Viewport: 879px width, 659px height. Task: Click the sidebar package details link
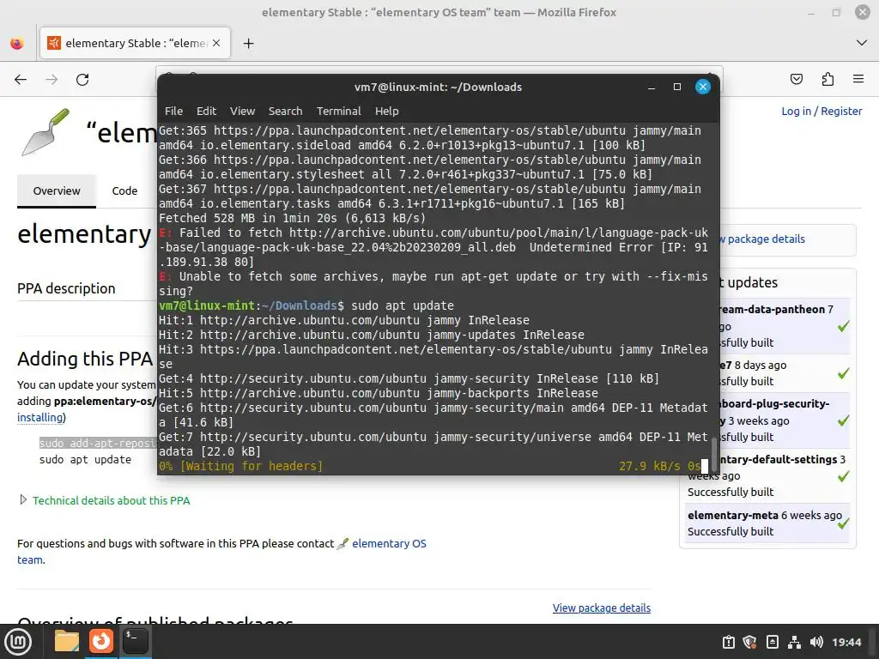pyautogui.click(x=765, y=239)
